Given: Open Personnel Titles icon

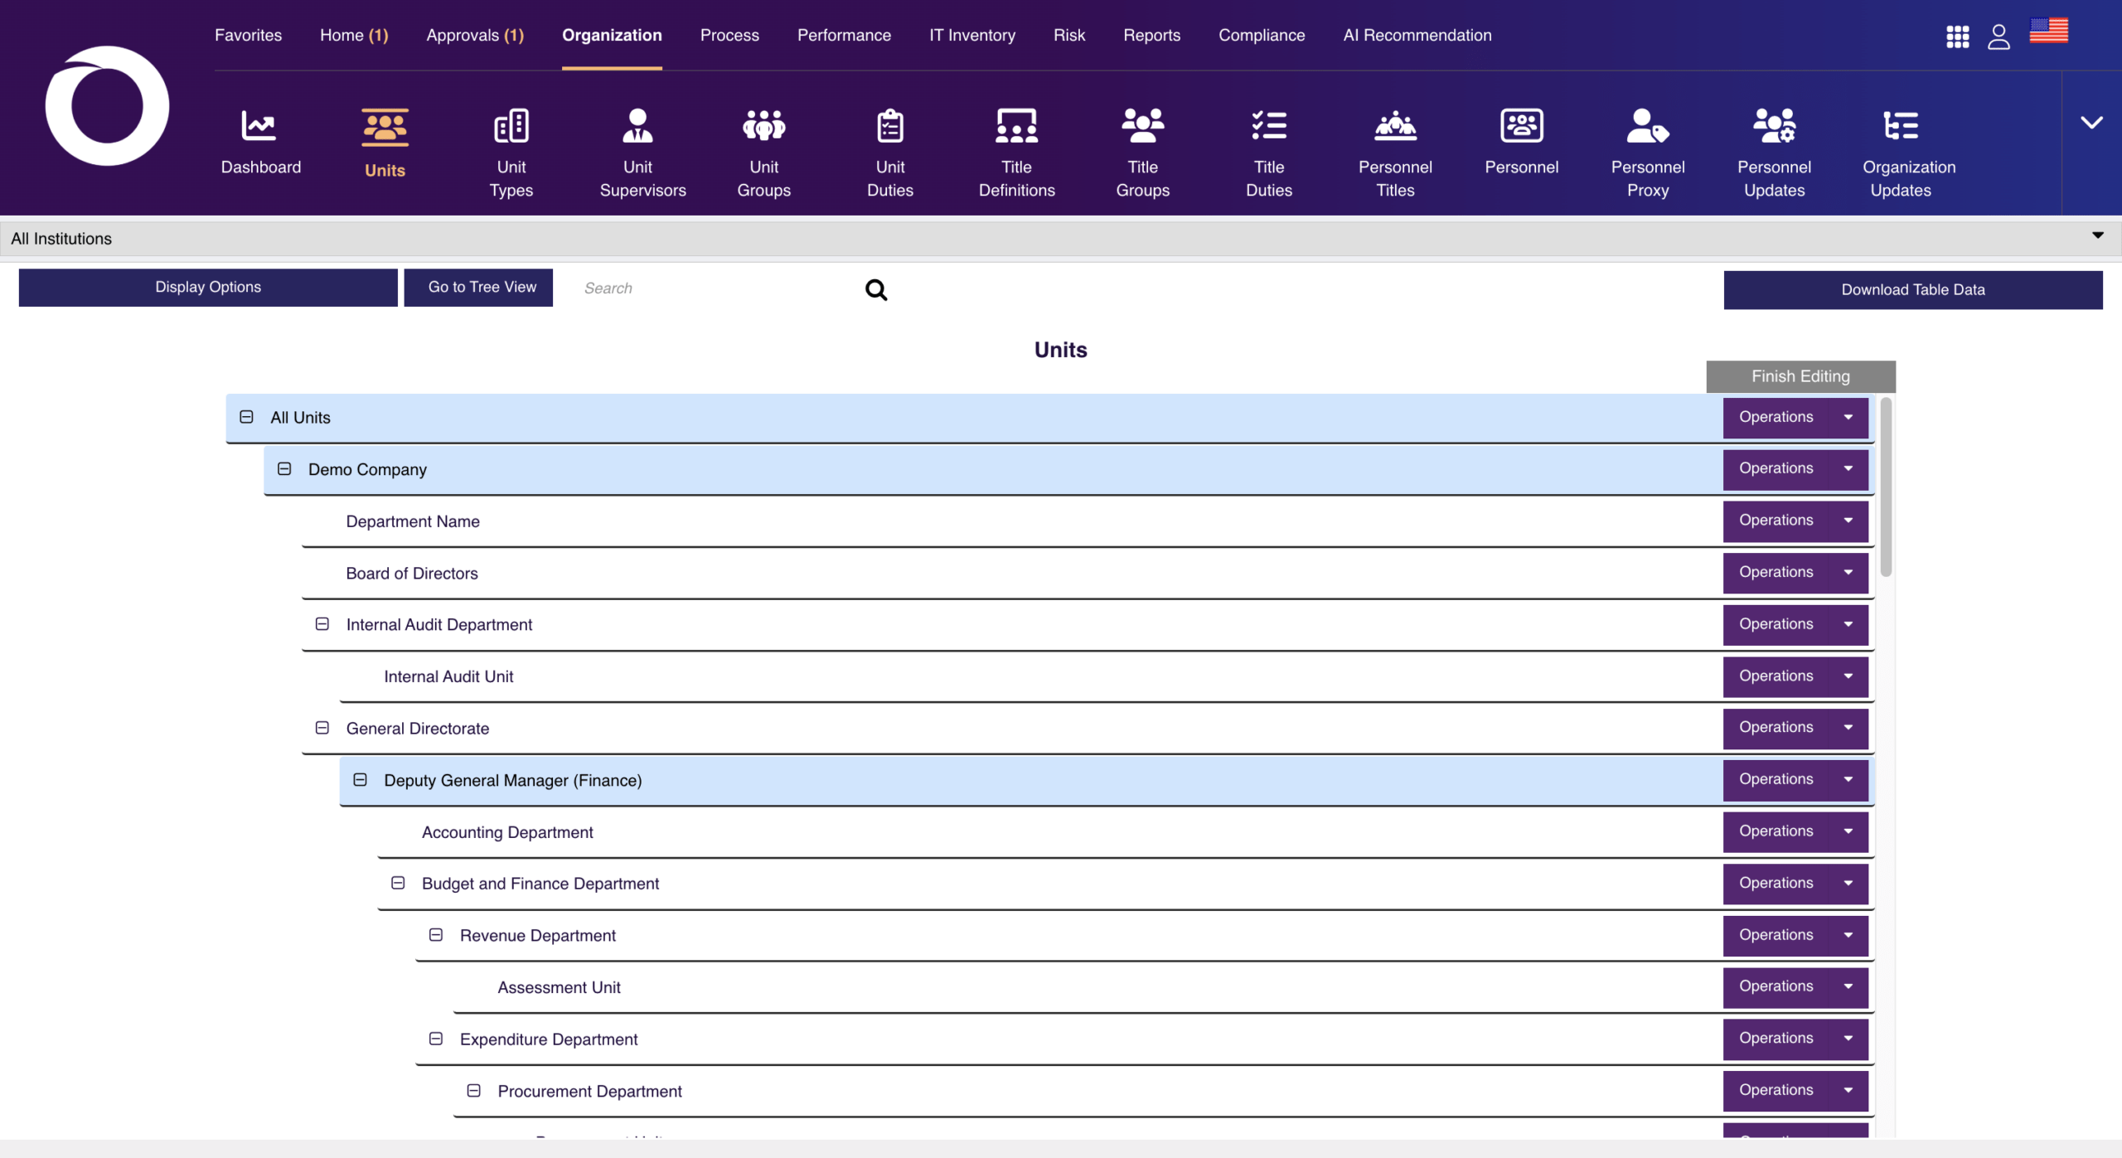Looking at the screenshot, I should point(1395,126).
